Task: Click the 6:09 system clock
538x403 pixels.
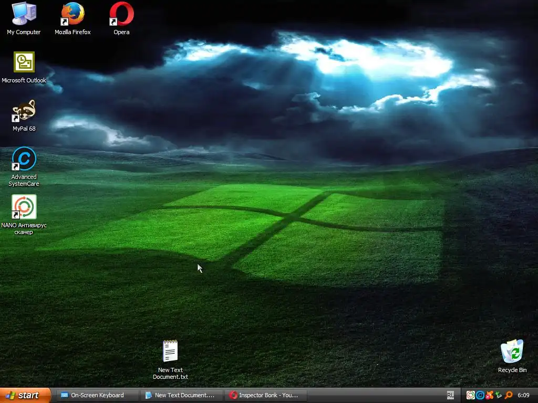Action: point(523,396)
